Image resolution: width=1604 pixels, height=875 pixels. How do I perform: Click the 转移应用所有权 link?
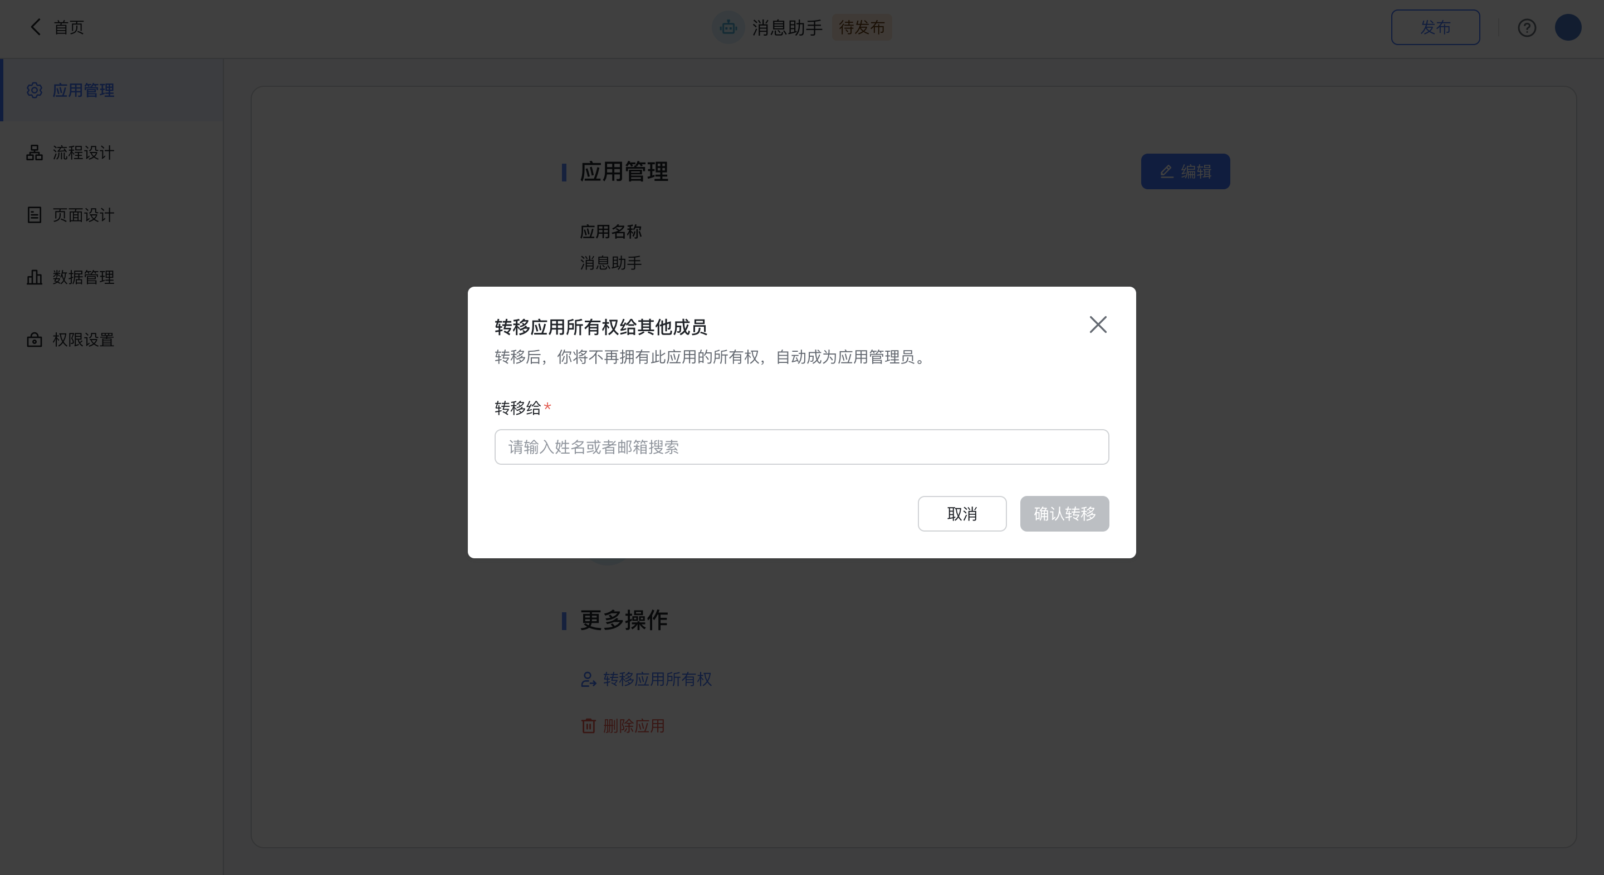(x=657, y=679)
